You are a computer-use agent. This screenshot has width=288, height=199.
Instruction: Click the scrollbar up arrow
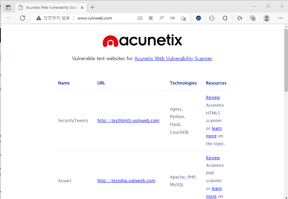pos(286,27)
